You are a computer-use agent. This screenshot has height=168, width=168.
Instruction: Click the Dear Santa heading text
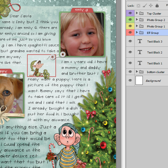[20, 16]
